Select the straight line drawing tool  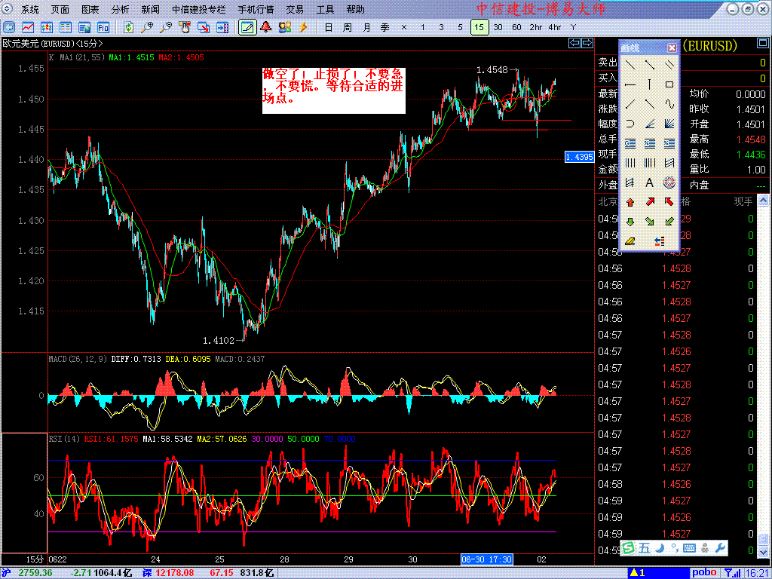(x=630, y=65)
